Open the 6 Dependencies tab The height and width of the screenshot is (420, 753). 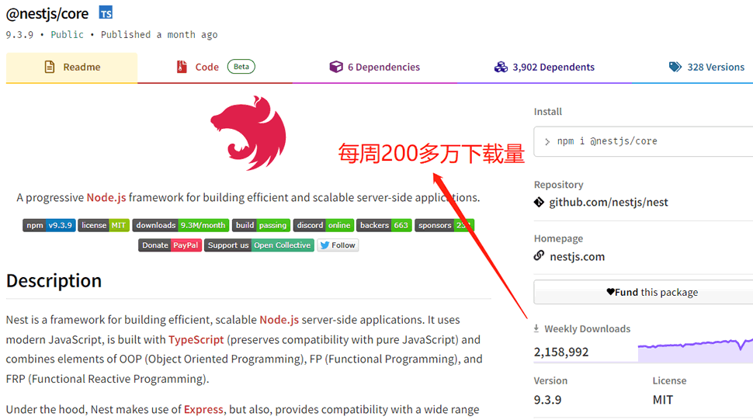(375, 68)
